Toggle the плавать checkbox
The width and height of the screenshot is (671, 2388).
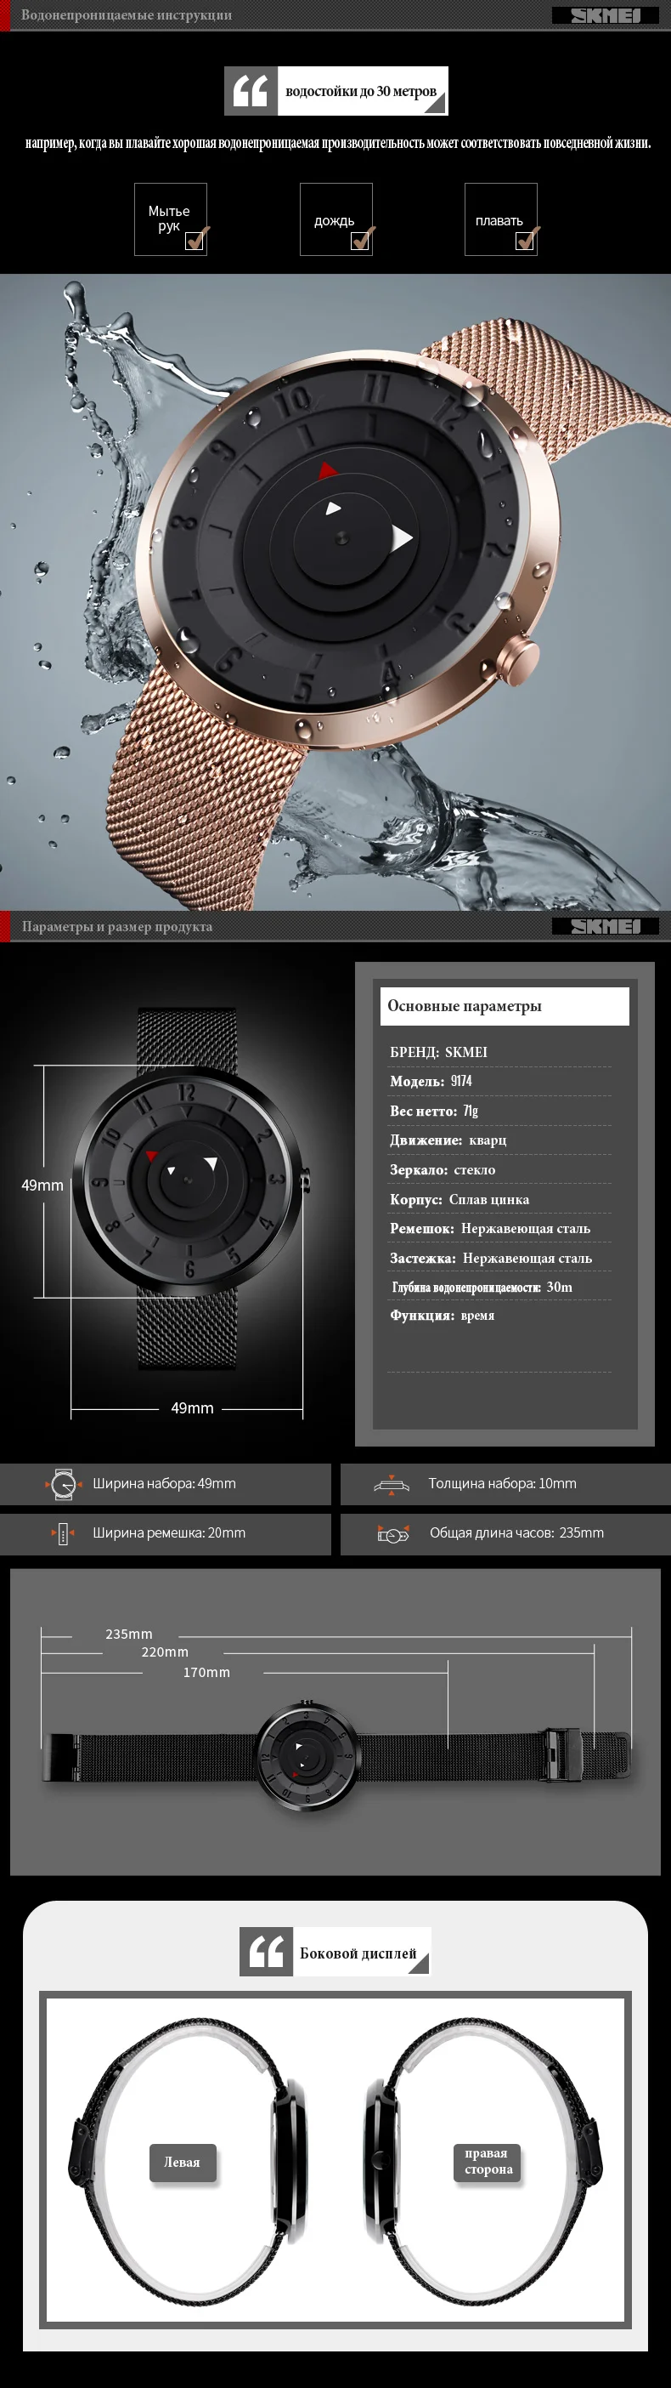click(525, 241)
